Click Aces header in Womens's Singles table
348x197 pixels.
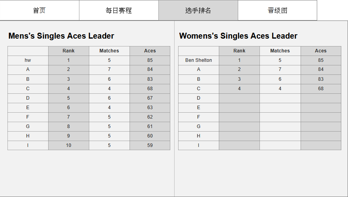click(x=321, y=51)
